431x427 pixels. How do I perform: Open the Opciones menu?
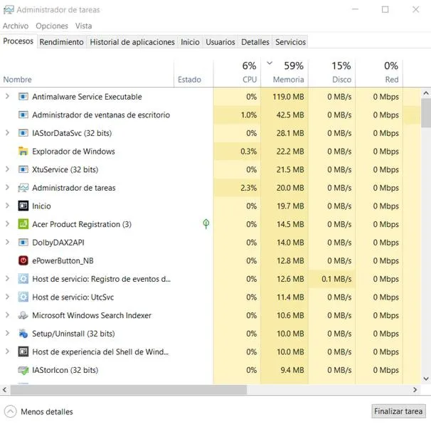point(52,26)
